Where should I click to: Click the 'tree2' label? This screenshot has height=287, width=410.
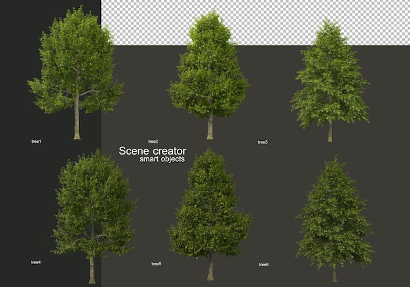click(x=153, y=142)
